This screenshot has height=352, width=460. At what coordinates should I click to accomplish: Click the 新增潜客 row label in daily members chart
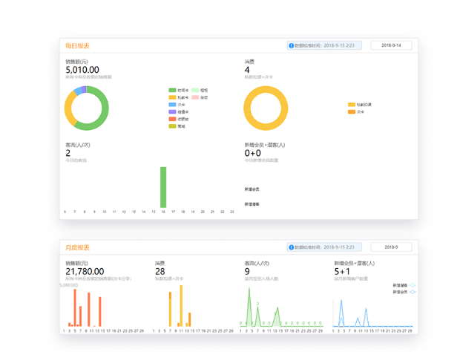click(252, 204)
